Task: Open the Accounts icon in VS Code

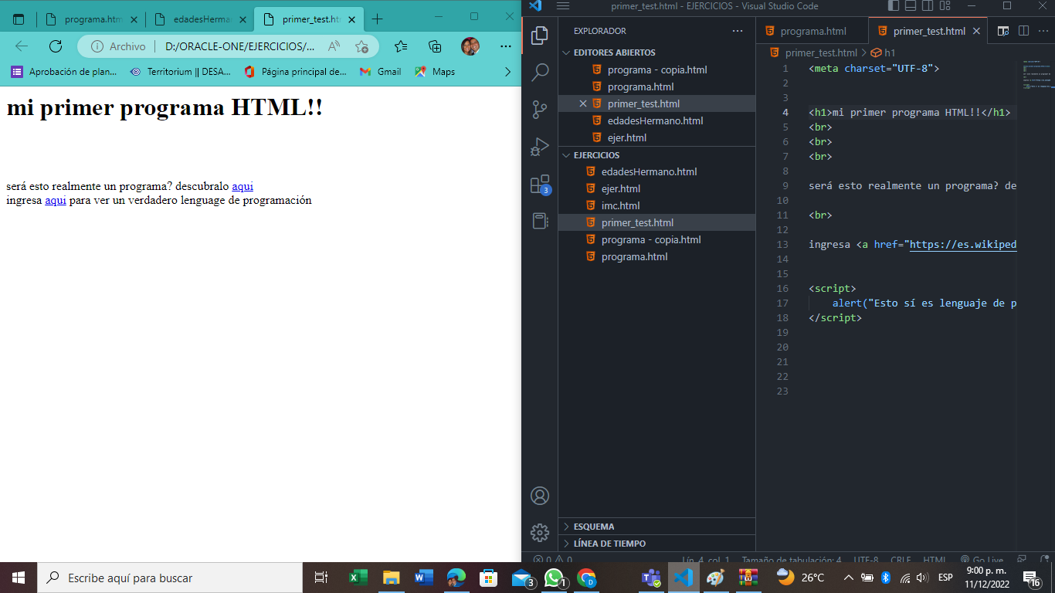Action: click(x=540, y=496)
